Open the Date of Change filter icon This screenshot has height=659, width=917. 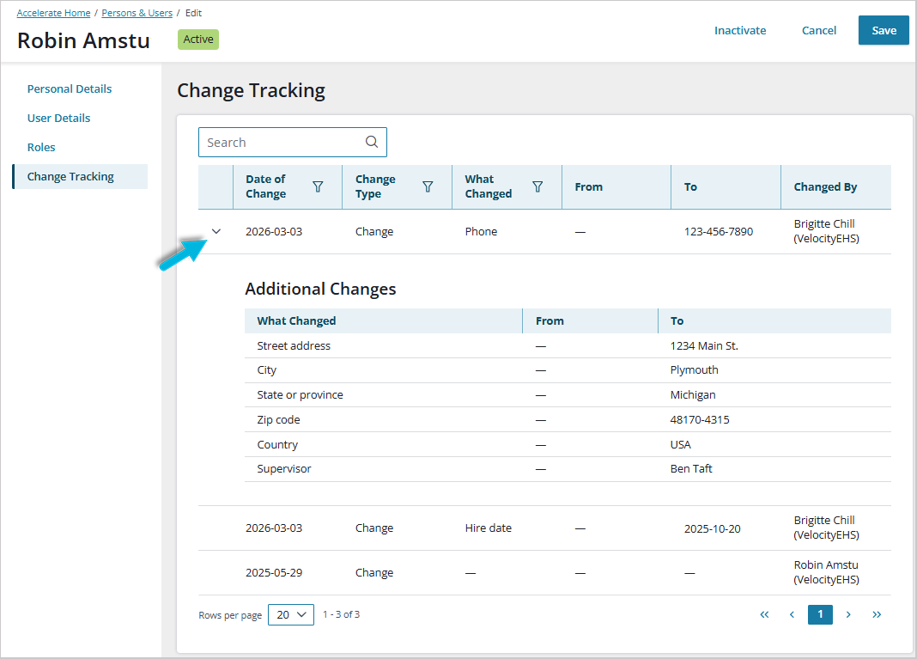point(318,186)
